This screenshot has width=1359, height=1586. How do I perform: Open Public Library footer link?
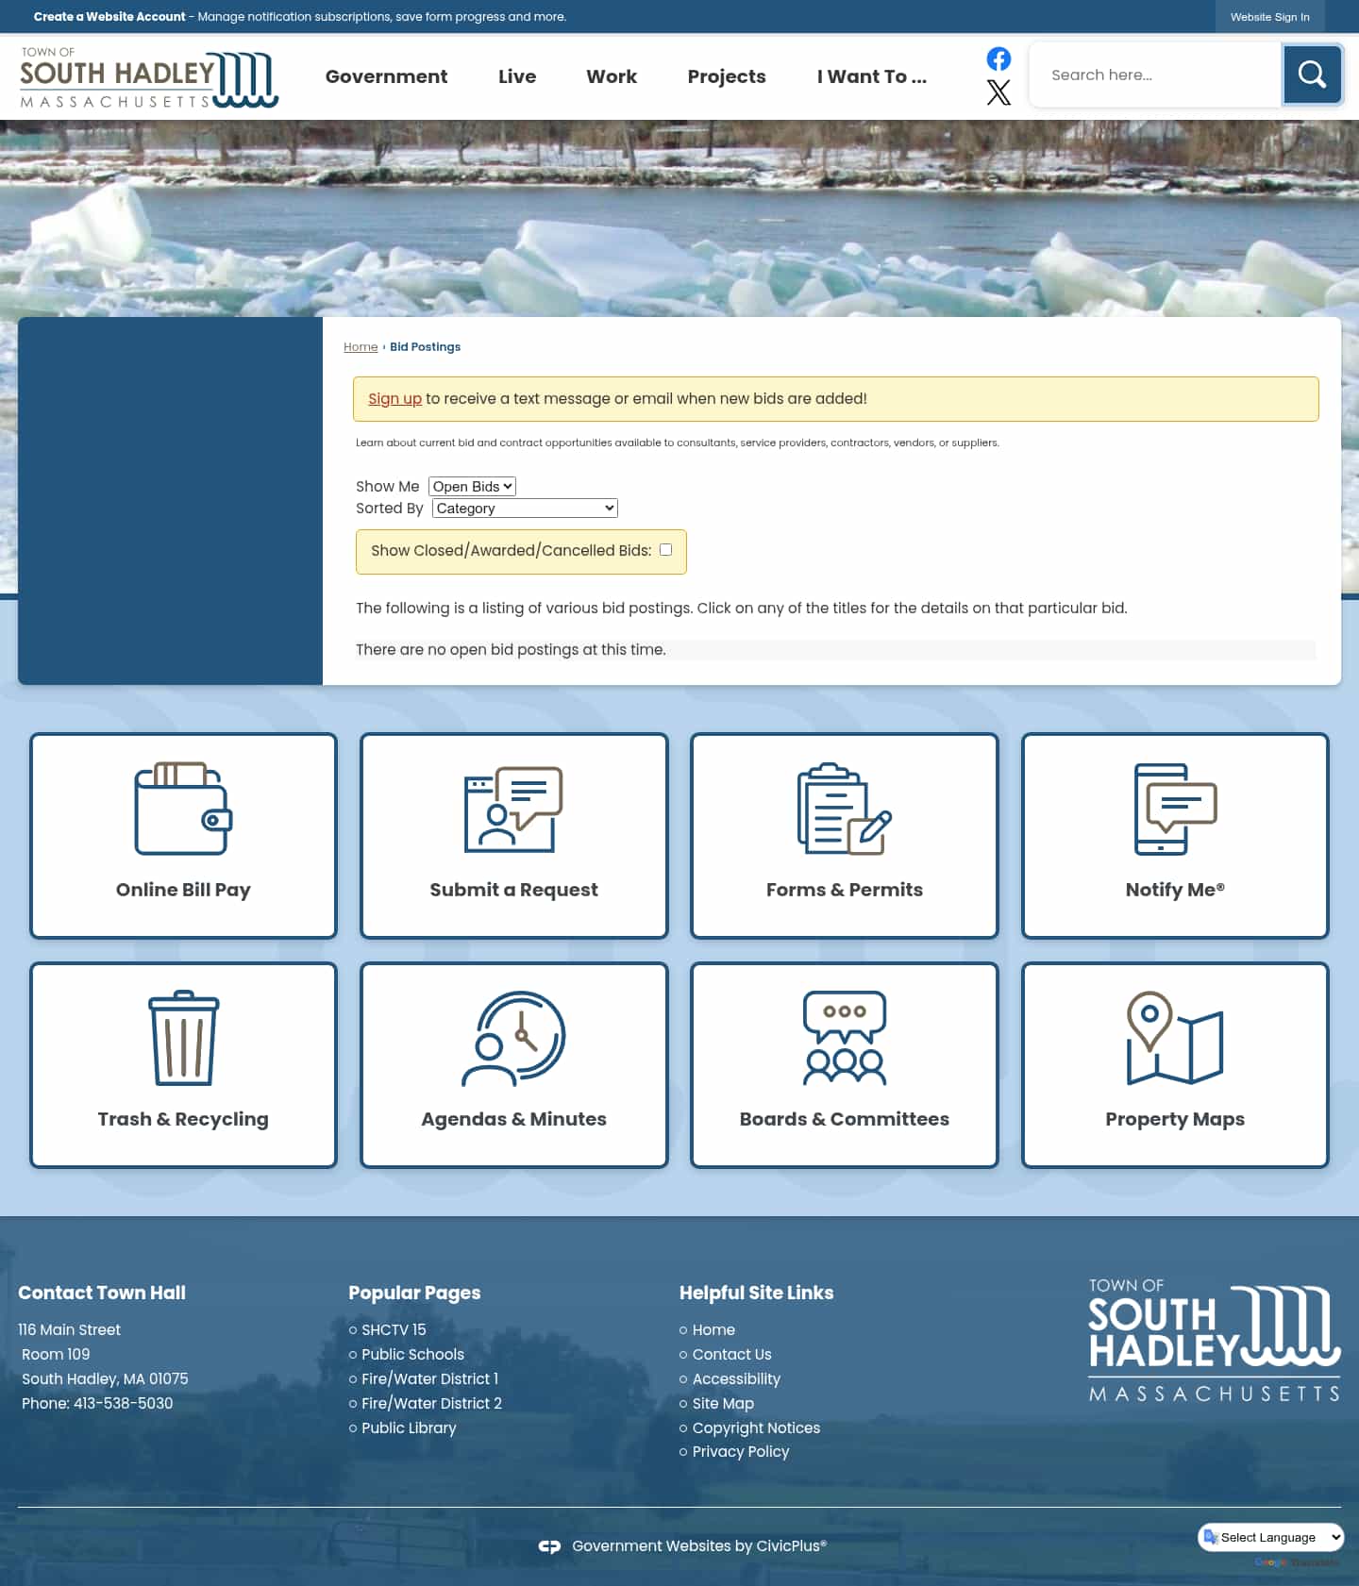click(409, 1427)
